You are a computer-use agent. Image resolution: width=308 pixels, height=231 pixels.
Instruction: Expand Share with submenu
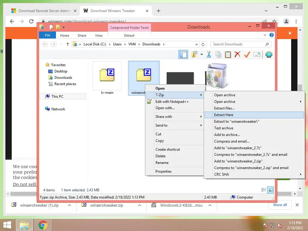coord(175,116)
